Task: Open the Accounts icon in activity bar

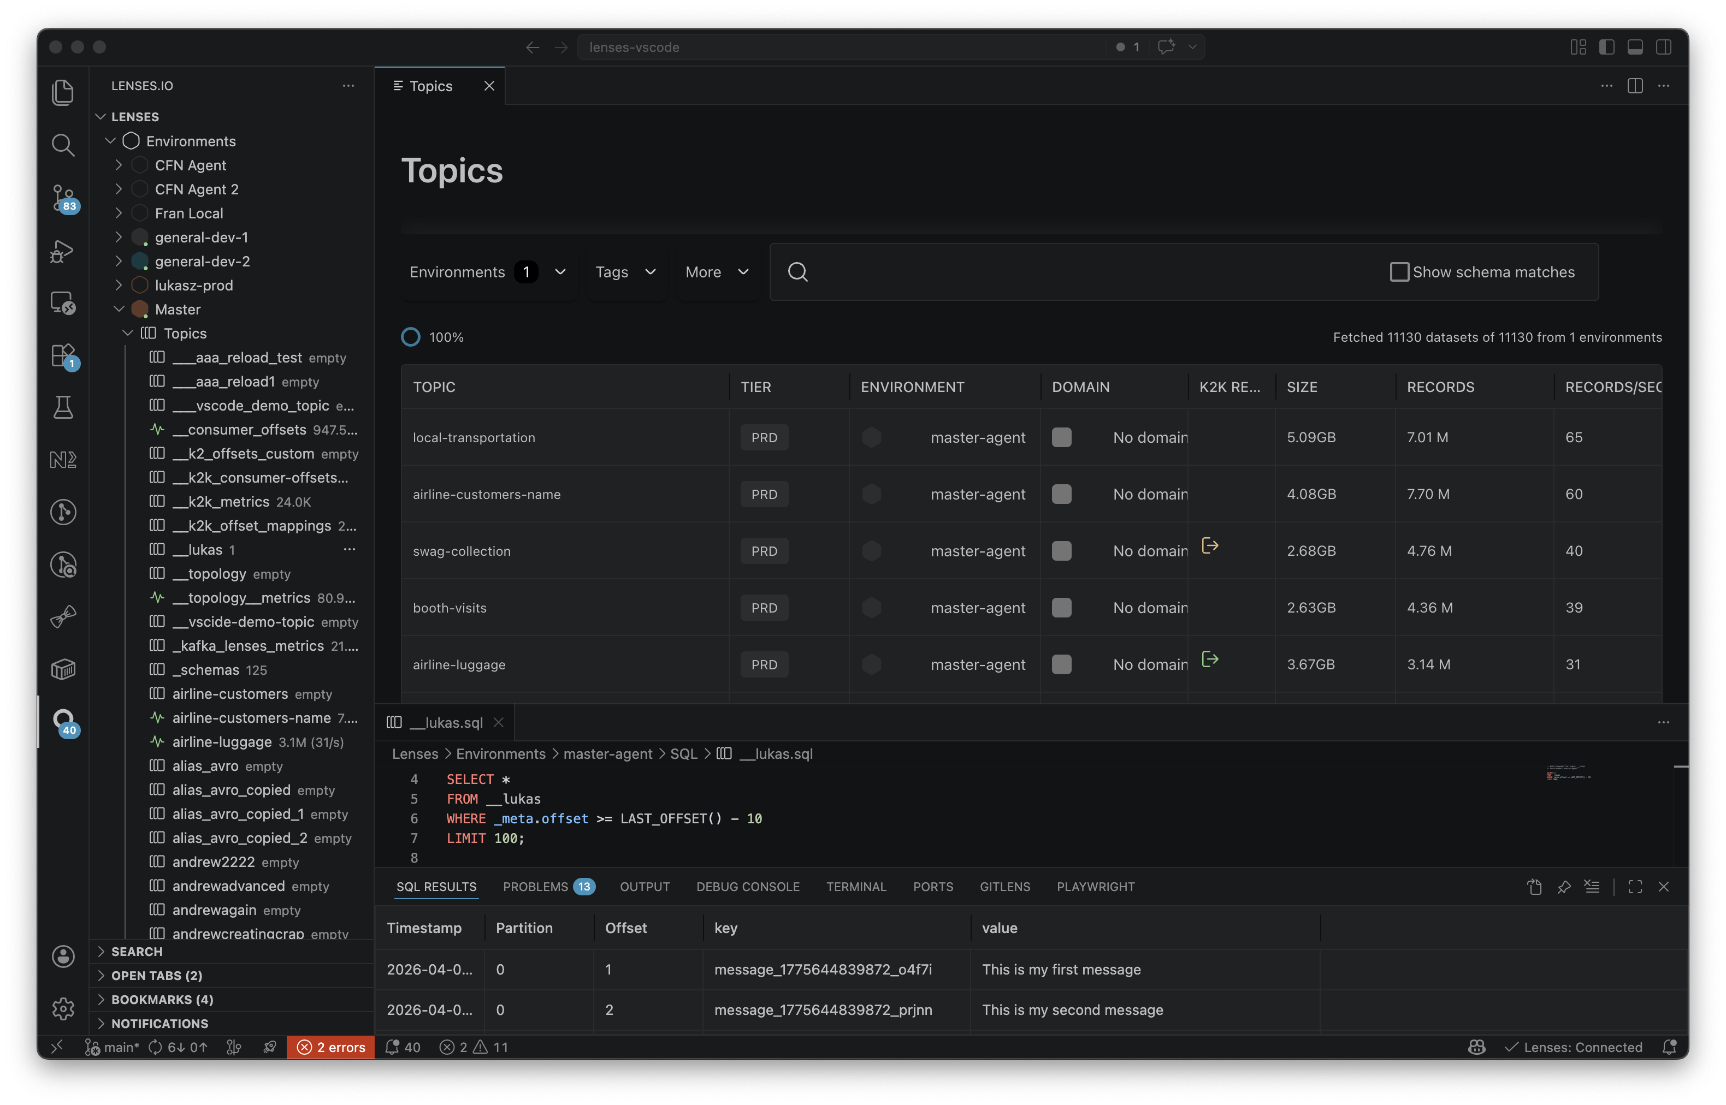Action: point(63,956)
